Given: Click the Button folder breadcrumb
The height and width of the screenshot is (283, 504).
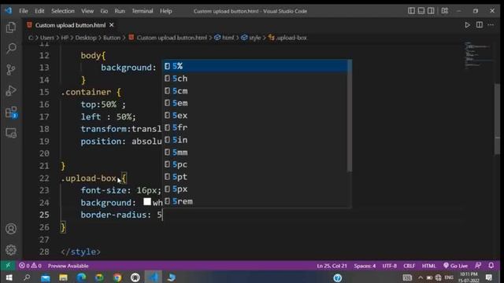Looking at the screenshot, I should pos(112,38).
